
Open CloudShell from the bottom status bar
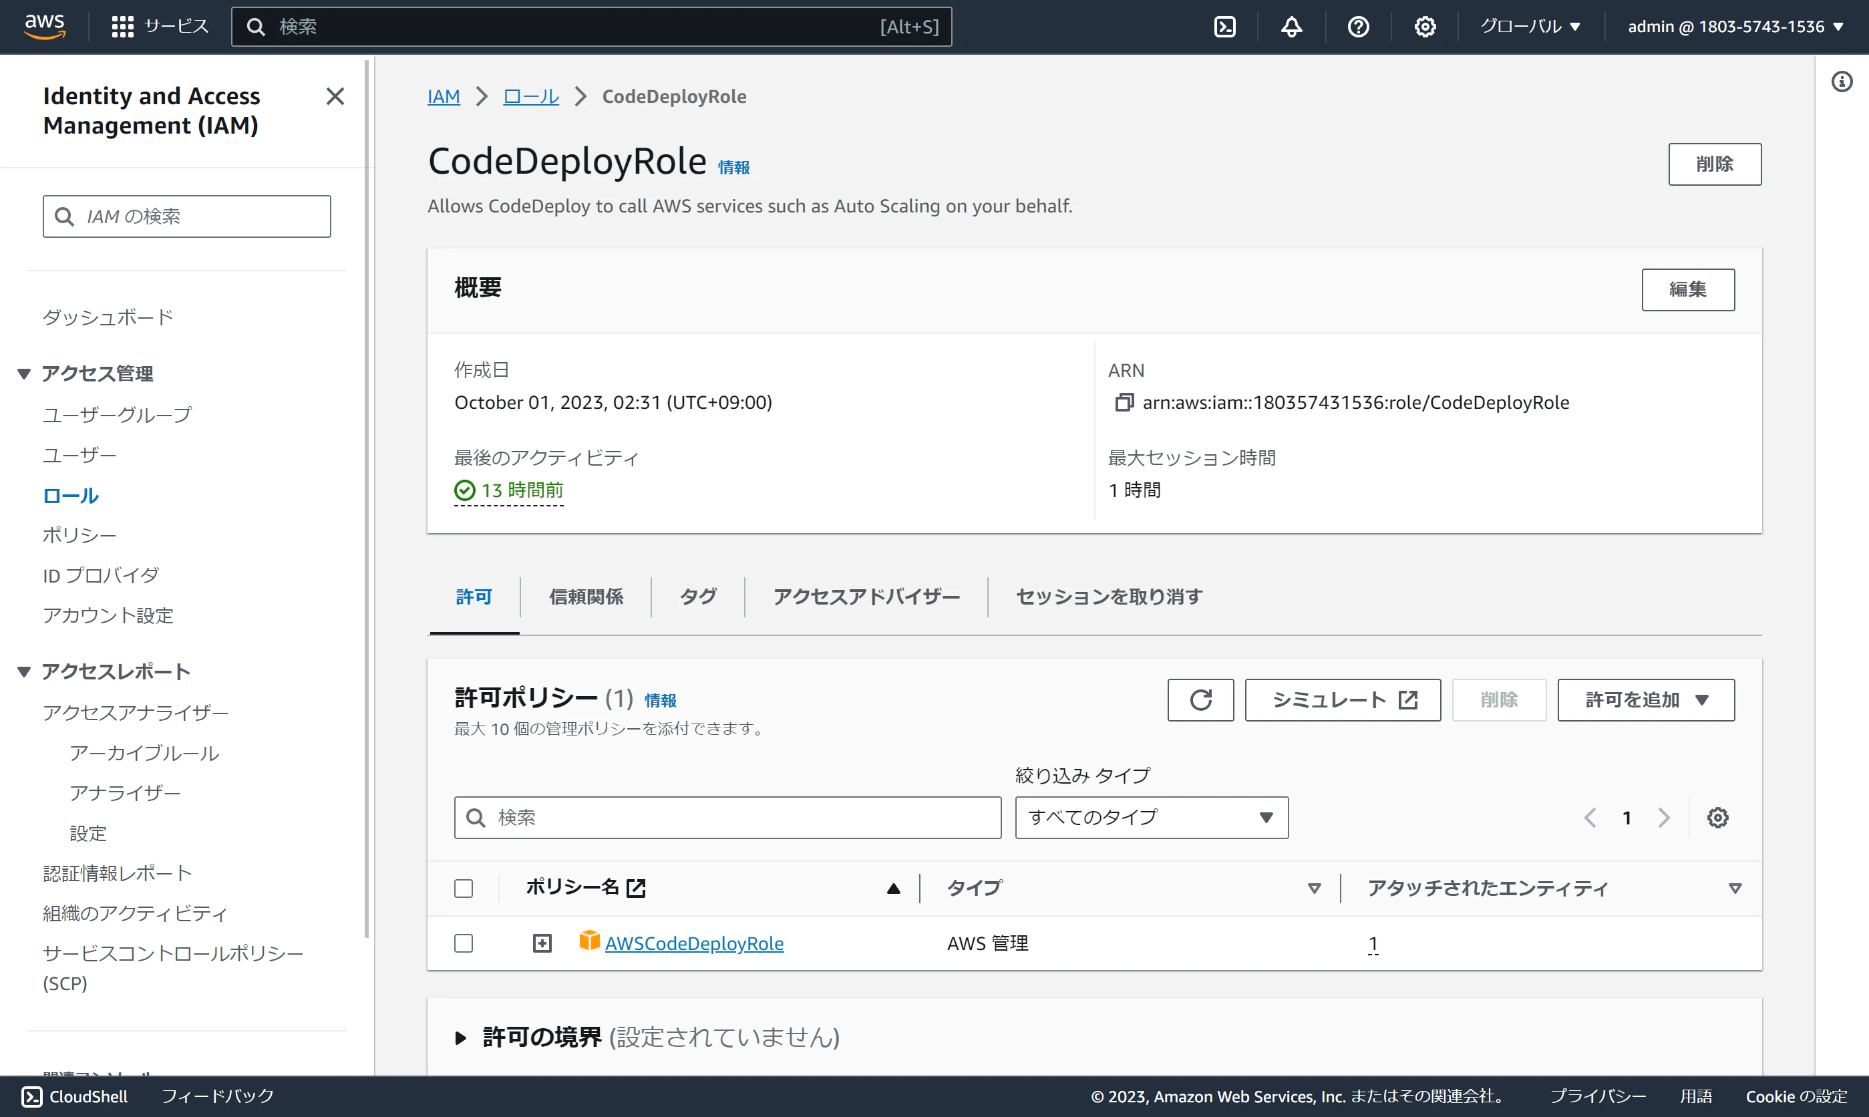tap(73, 1097)
